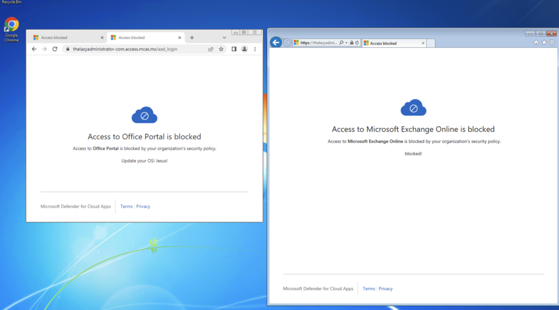This screenshot has height=310, width=559.
Task: Select Access blocked tab in IE
Action: pyautogui.click(x=394, y=43)
